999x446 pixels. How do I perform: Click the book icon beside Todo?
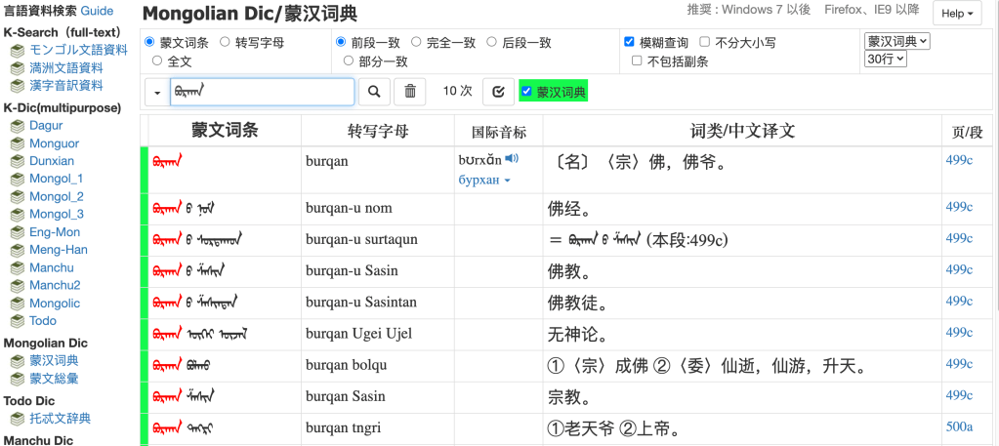(17, 321)
